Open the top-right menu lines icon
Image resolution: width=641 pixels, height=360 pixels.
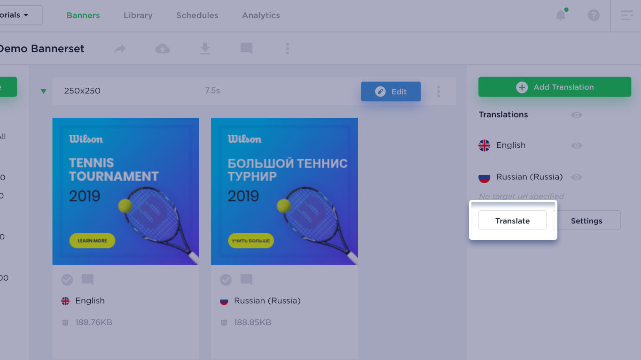pyautogui.click(x=627, y=15)
